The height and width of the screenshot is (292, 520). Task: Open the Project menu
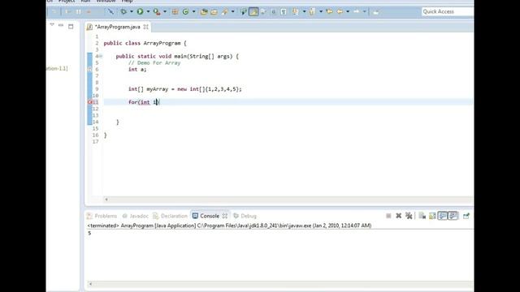tap(67, 2)
